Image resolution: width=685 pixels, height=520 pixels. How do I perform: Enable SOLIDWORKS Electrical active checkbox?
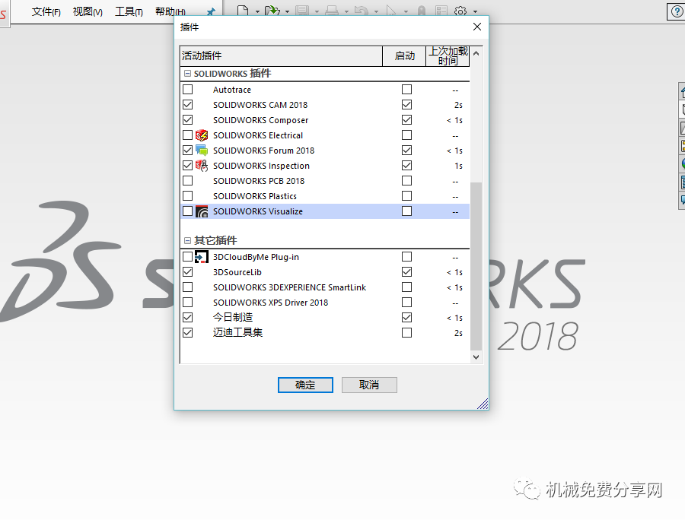(x=188, y=135)
